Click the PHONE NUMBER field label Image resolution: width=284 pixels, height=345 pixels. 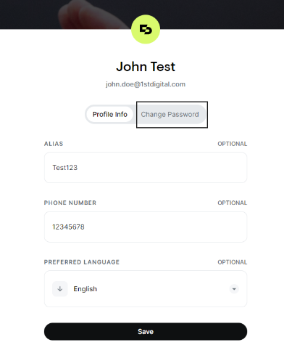[70, 203]
